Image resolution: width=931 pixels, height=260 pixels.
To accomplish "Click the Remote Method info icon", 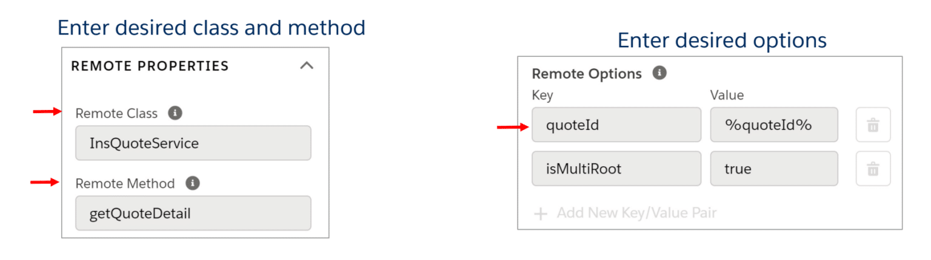I will pyautogui.click(x=193, y=183).
